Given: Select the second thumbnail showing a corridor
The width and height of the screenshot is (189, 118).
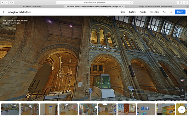Looking at the screenshot, I should click(30, 109).
